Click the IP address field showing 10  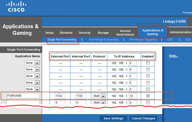click(x=133, y=96)
